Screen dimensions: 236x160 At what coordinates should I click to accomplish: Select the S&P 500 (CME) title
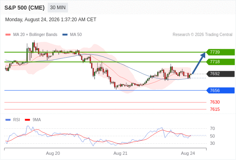(x=24, y=8)
